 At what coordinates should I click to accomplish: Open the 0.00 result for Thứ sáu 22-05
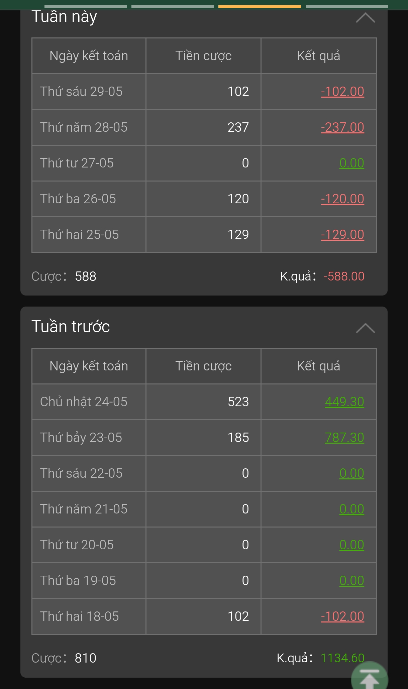click(x=351, y=473)
